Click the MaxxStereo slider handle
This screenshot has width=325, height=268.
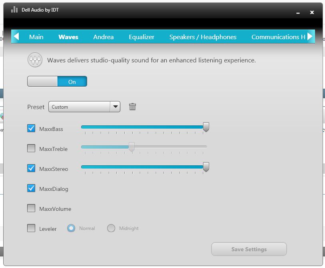[206, 167]
